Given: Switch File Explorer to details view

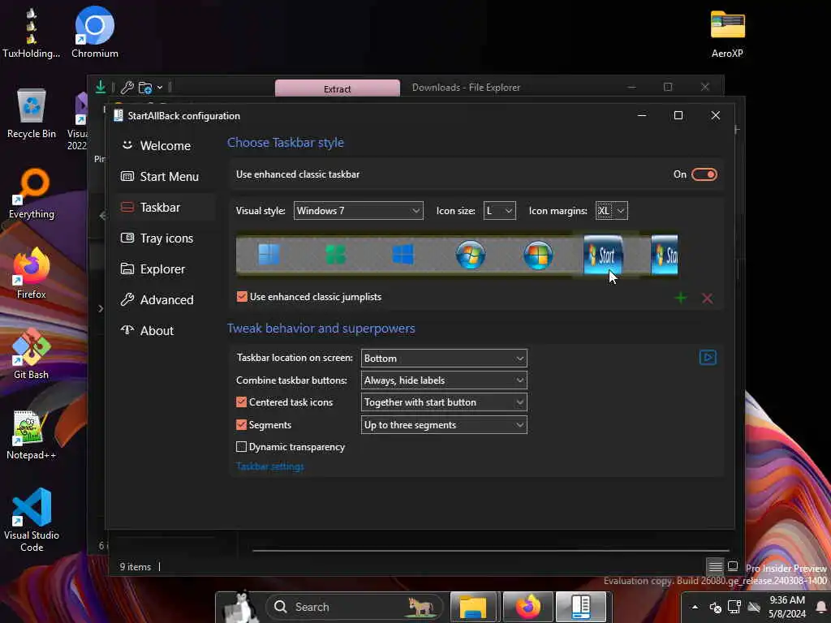Looking at the screenshot, I should pyautogui.click(x=715, y=567).
